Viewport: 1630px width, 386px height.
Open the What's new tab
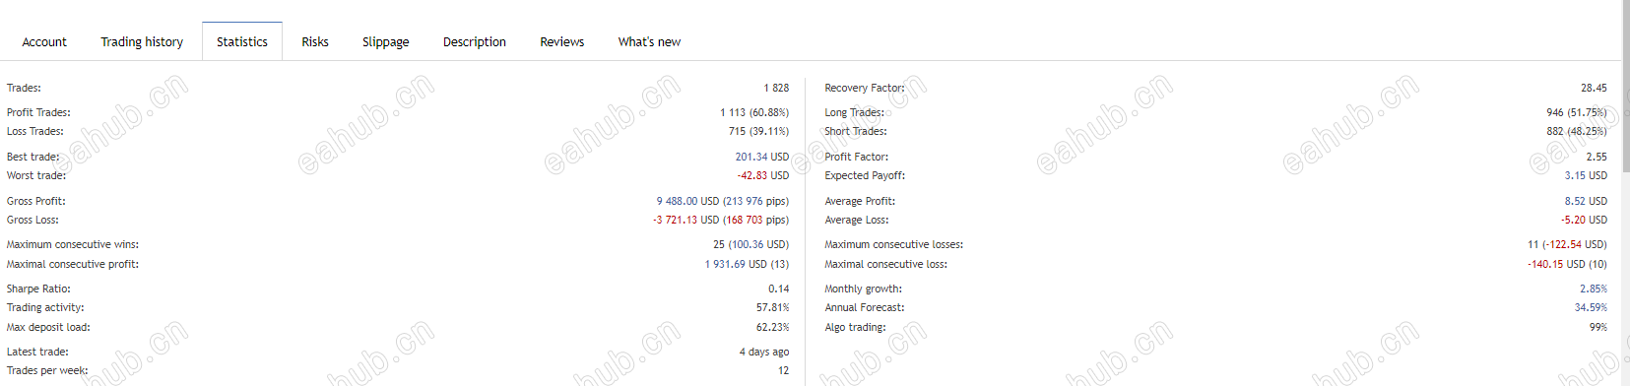click(x=649, y=41)
